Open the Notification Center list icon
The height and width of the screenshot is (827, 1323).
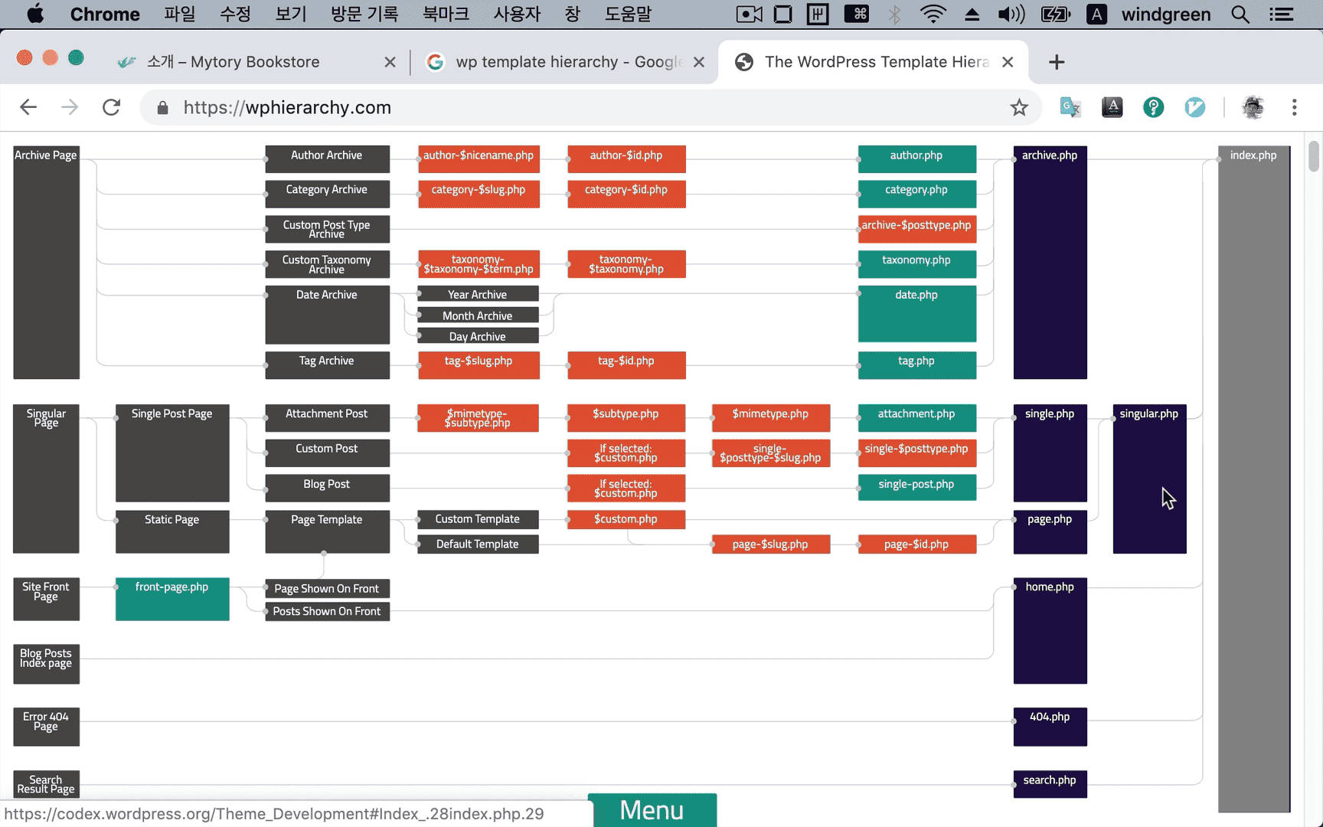pos(1282,14)
